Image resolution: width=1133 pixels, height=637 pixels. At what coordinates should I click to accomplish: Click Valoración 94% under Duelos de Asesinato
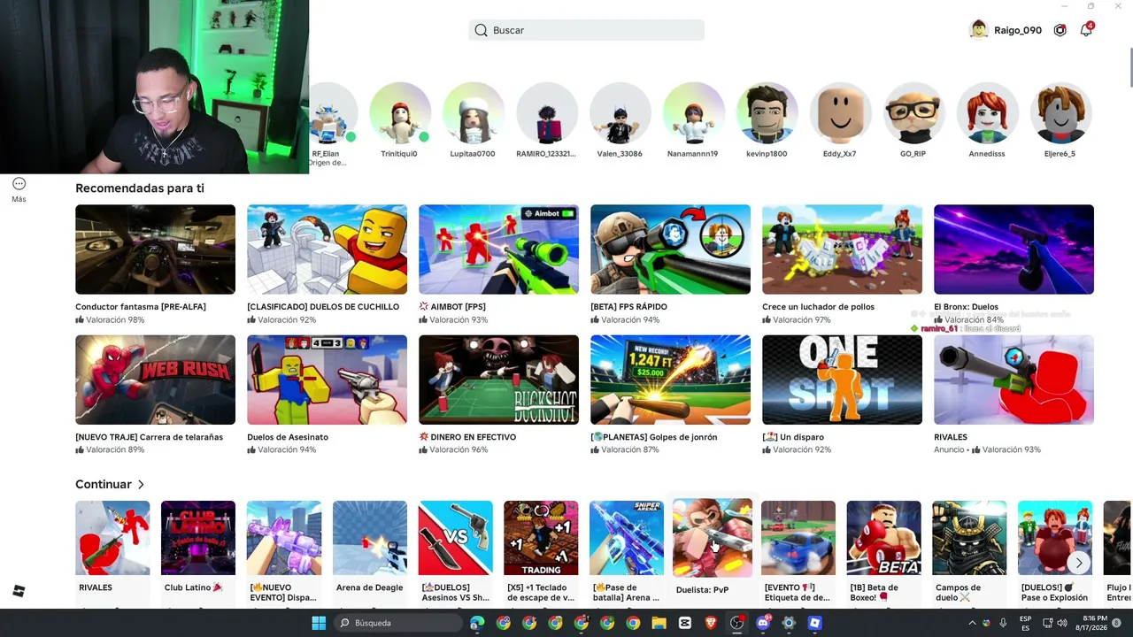[281, 449]
